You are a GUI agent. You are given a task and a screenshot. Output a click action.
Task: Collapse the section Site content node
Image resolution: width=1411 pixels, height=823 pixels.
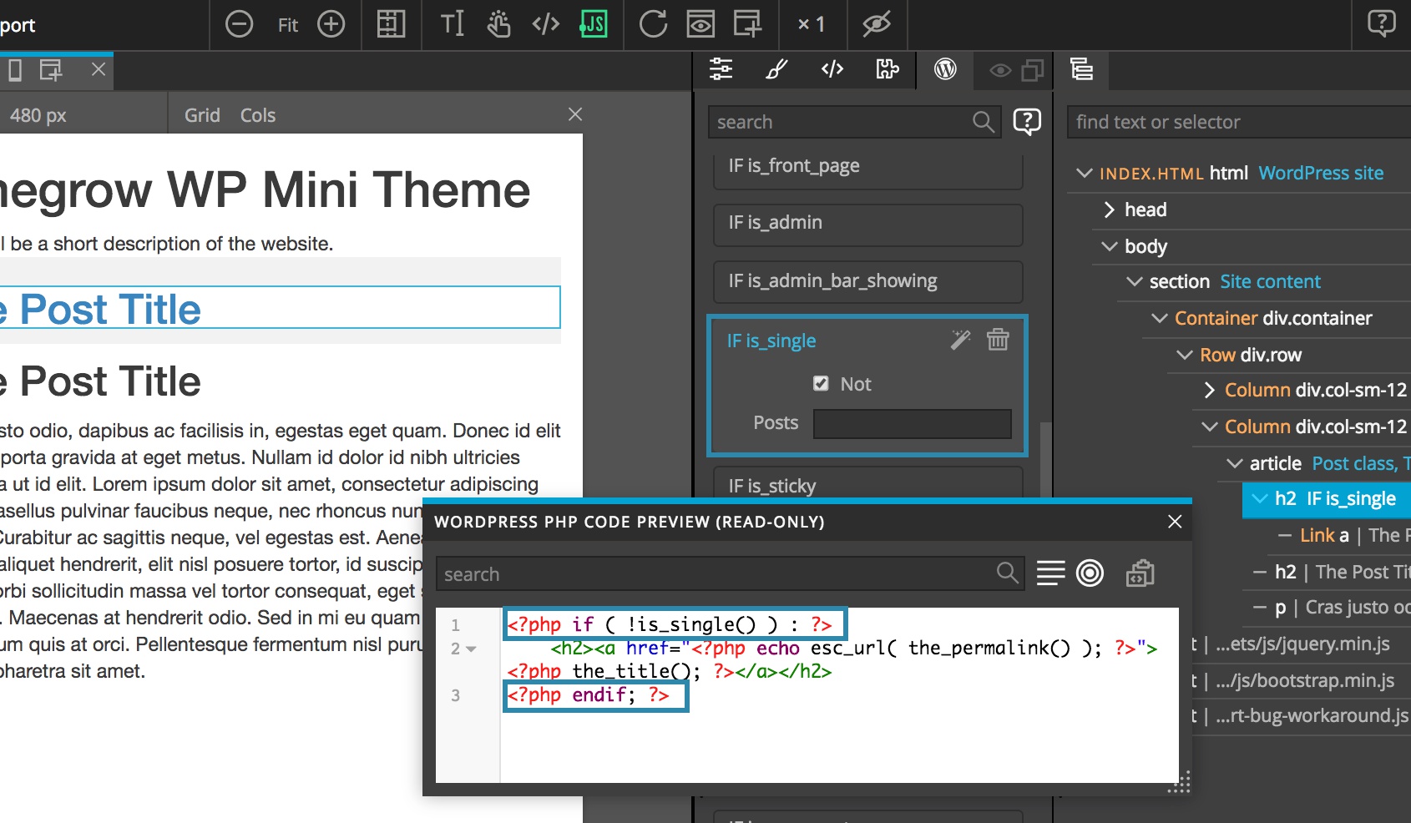click(x=1135, y=282)
